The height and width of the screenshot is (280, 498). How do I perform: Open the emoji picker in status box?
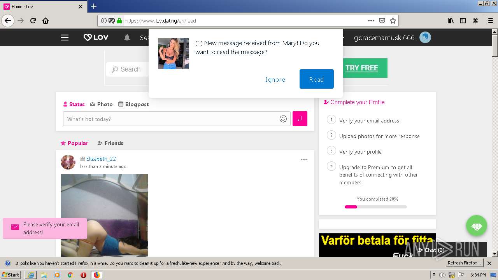coord(283,119)
